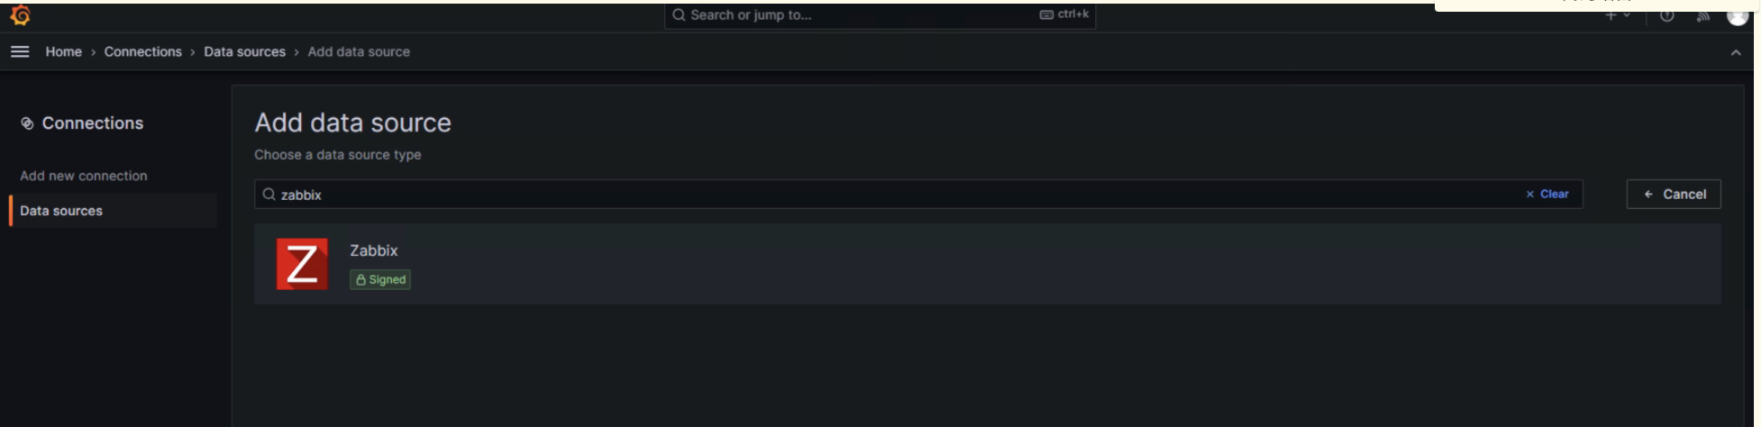This screenshot has width=1761, height=427.
Task: Click the Cancel button
Action: point(1674,195)
